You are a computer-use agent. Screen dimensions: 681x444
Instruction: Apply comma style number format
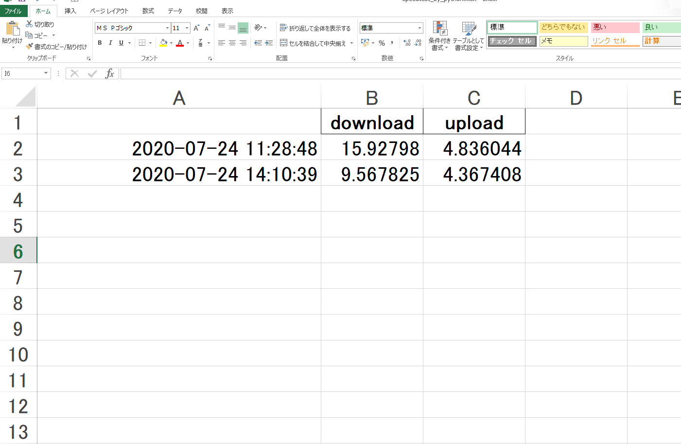[392, 43]
